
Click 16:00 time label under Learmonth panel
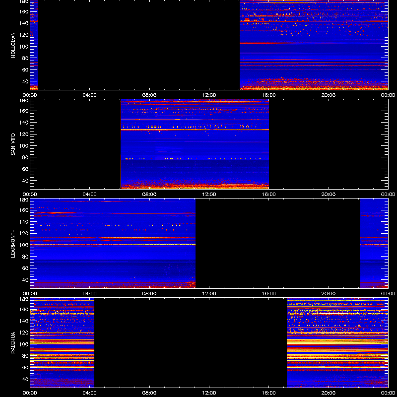click(269, 294)
